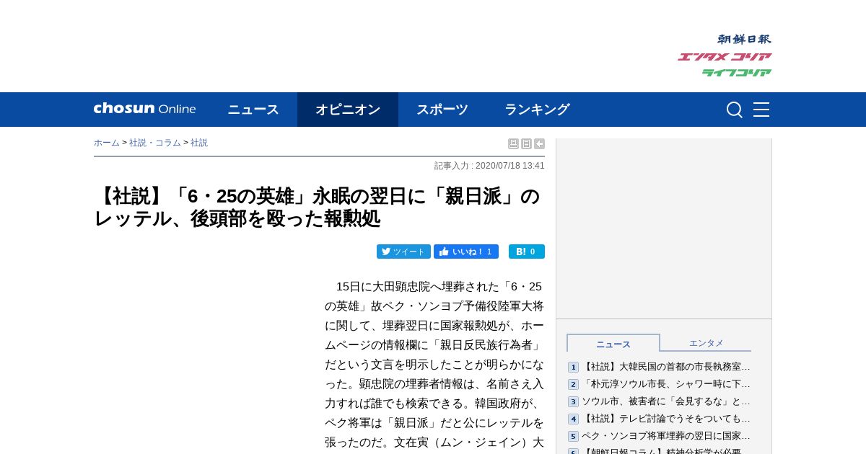Screen dimensions: 866x454
Task: Click the ranking number 3 badge
Action: pos(573,402)
